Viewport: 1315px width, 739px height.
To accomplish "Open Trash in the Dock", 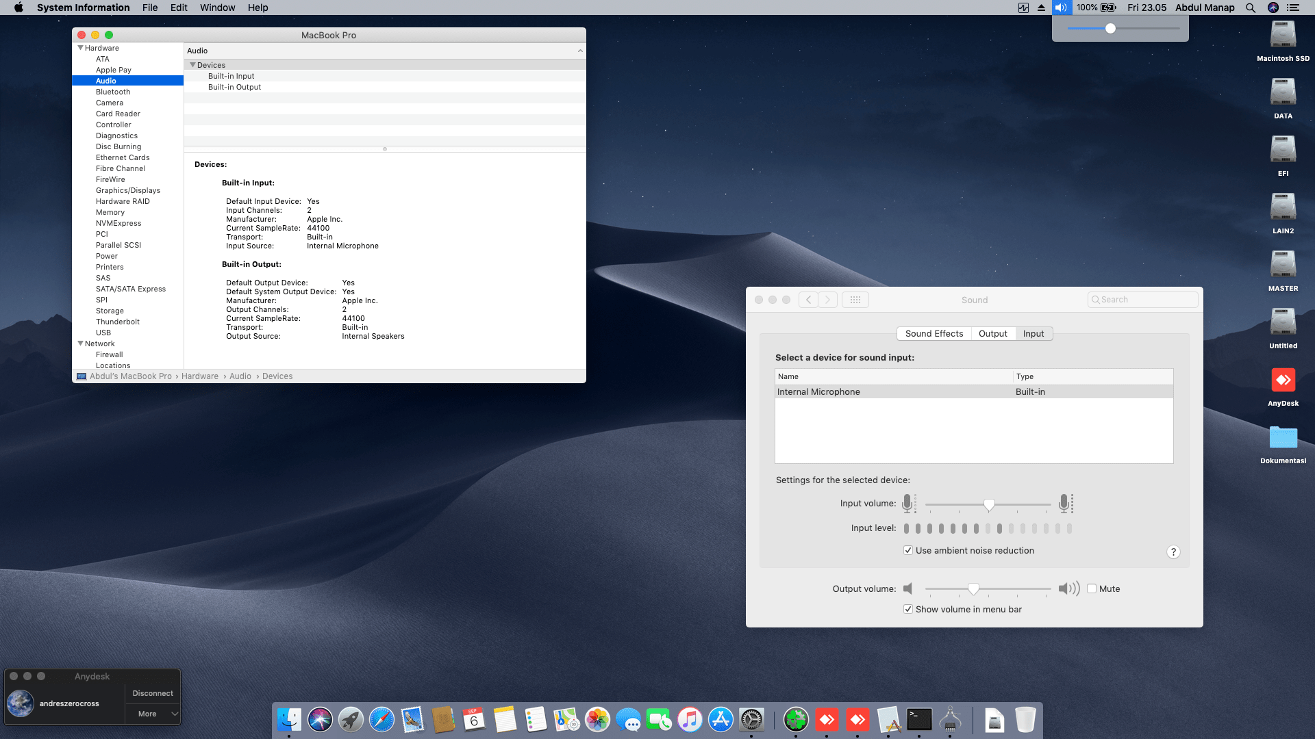I will [x=1025, y=720].
